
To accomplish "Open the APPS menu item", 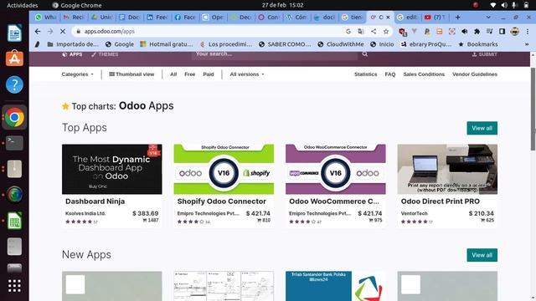I will [72, 54].
